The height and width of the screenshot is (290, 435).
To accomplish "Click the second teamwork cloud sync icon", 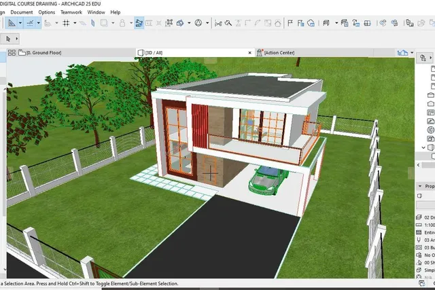I will (394, 23).
